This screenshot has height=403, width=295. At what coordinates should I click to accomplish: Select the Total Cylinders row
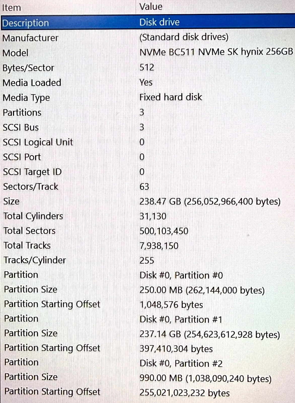click(x=148, y=216)
